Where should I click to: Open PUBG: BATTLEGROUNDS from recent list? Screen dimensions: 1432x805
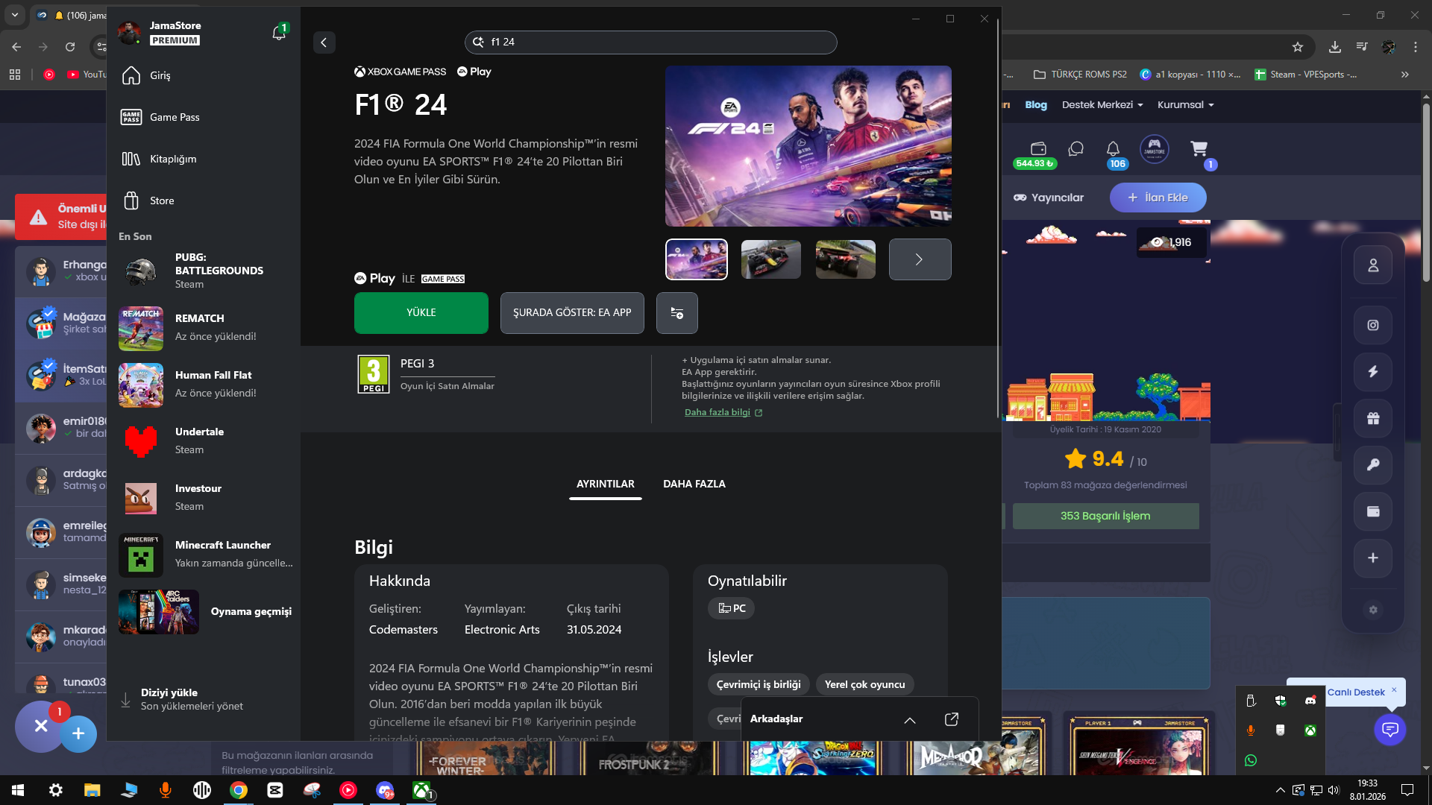click(x=204, y=271)
